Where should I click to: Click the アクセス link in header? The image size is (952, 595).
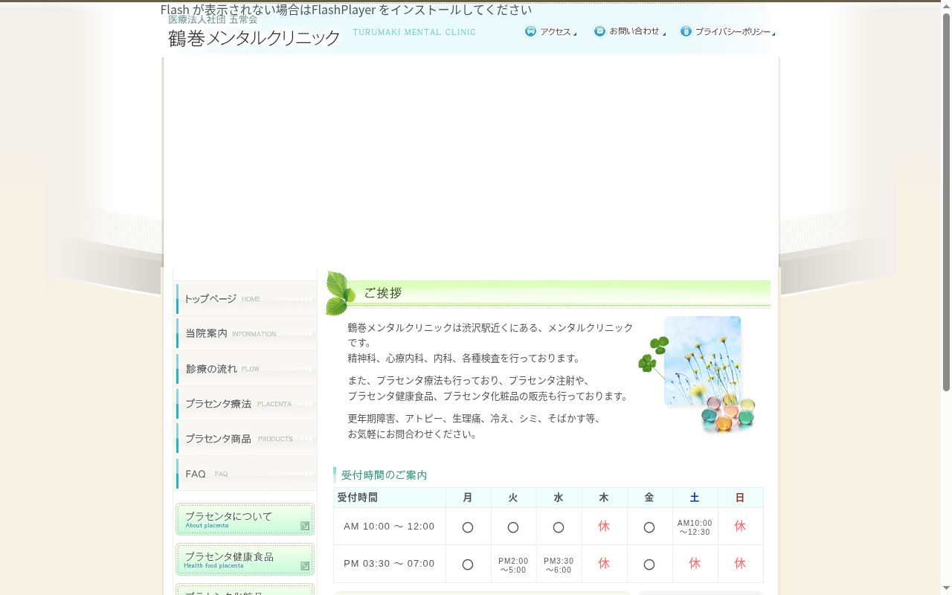pyautogui.click(x=551, y=31)
